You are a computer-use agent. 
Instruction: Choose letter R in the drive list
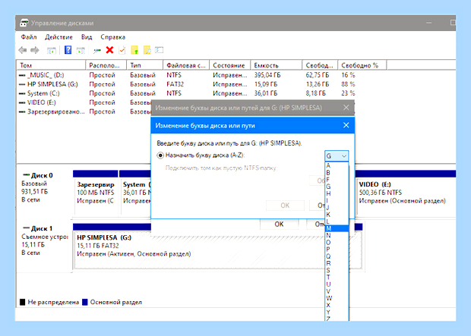point(337,263)
